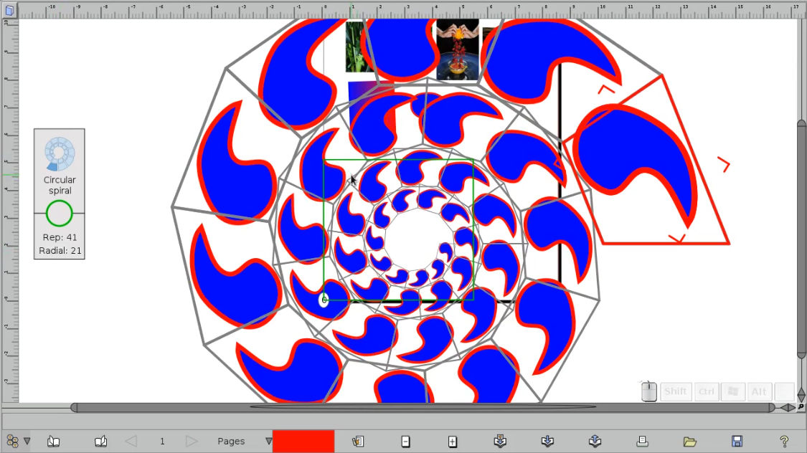
Task: Click the edit page icon in bottom toolbar
Action: [358, 441]
